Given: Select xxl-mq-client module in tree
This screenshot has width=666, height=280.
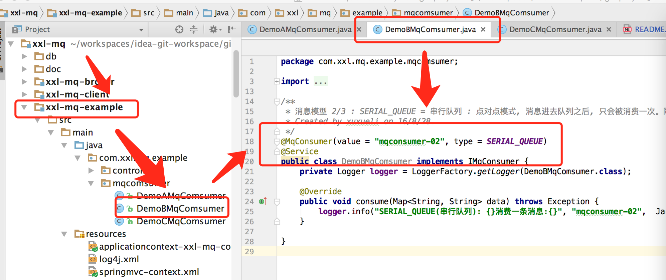Looking at the screenshot, I should (x=72, y=94).
